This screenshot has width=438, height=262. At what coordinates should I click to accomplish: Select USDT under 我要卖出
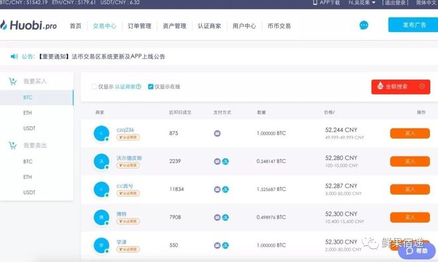click(x=29, y=192)
